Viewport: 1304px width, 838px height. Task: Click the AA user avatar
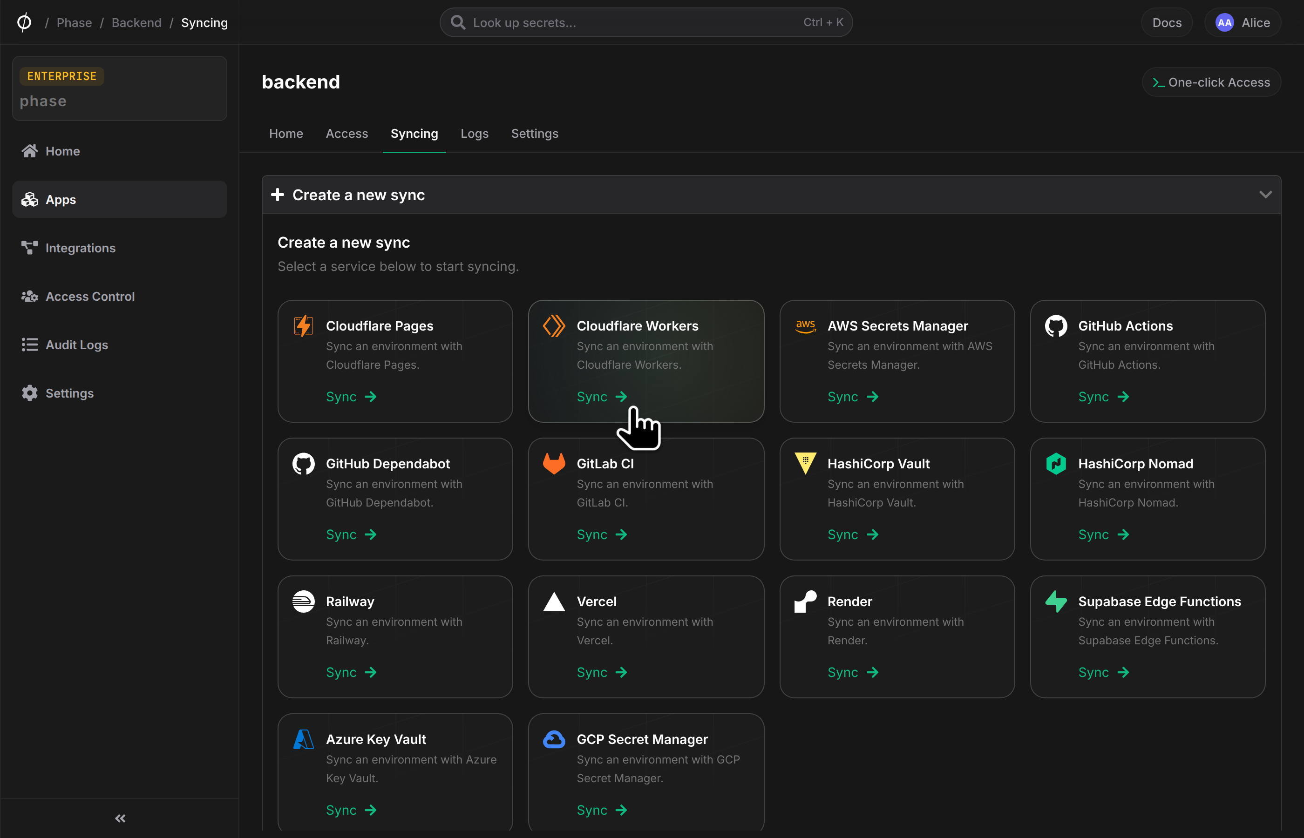[x=1224, y=22]
